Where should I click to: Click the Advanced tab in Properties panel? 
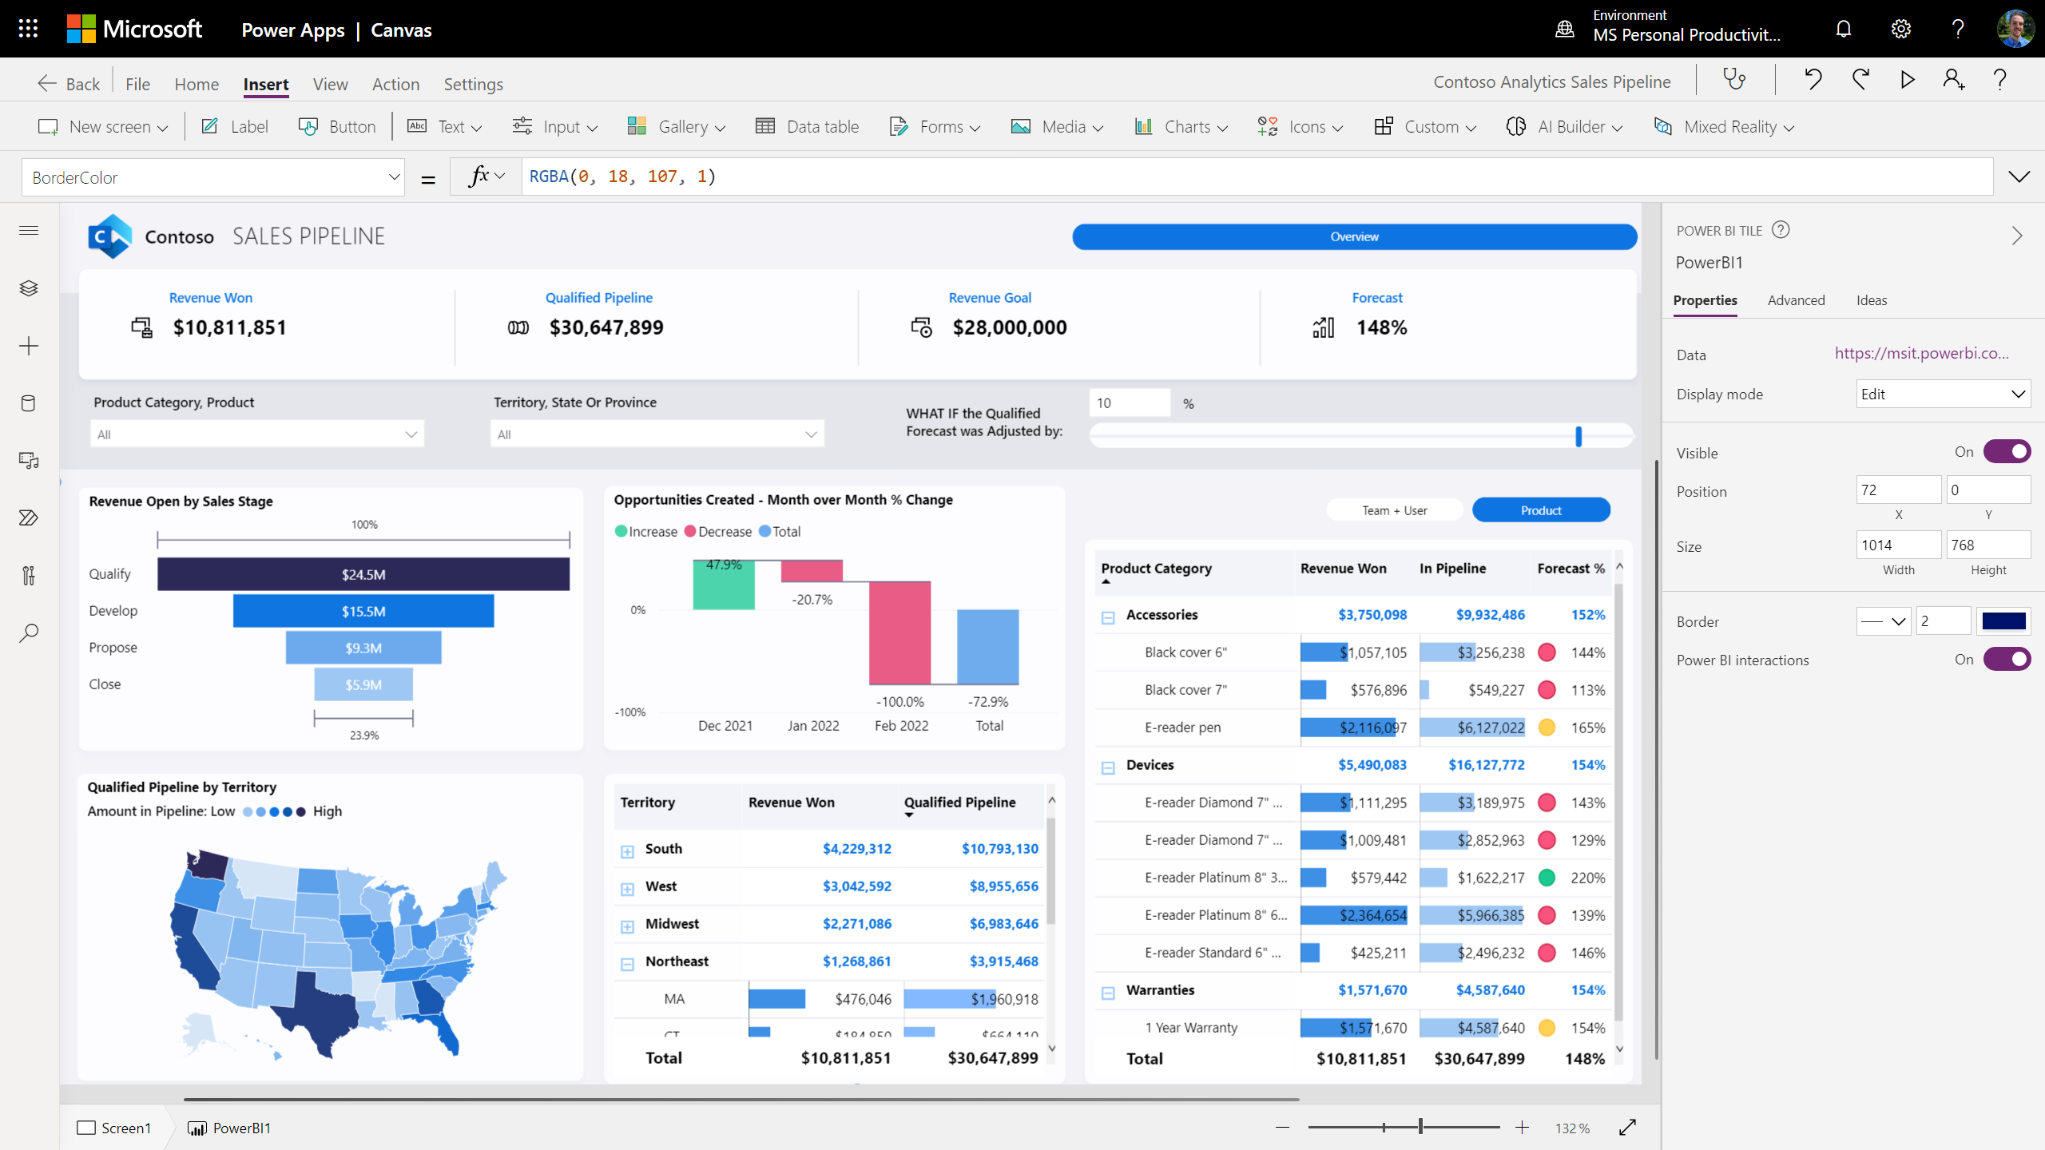1797,299
